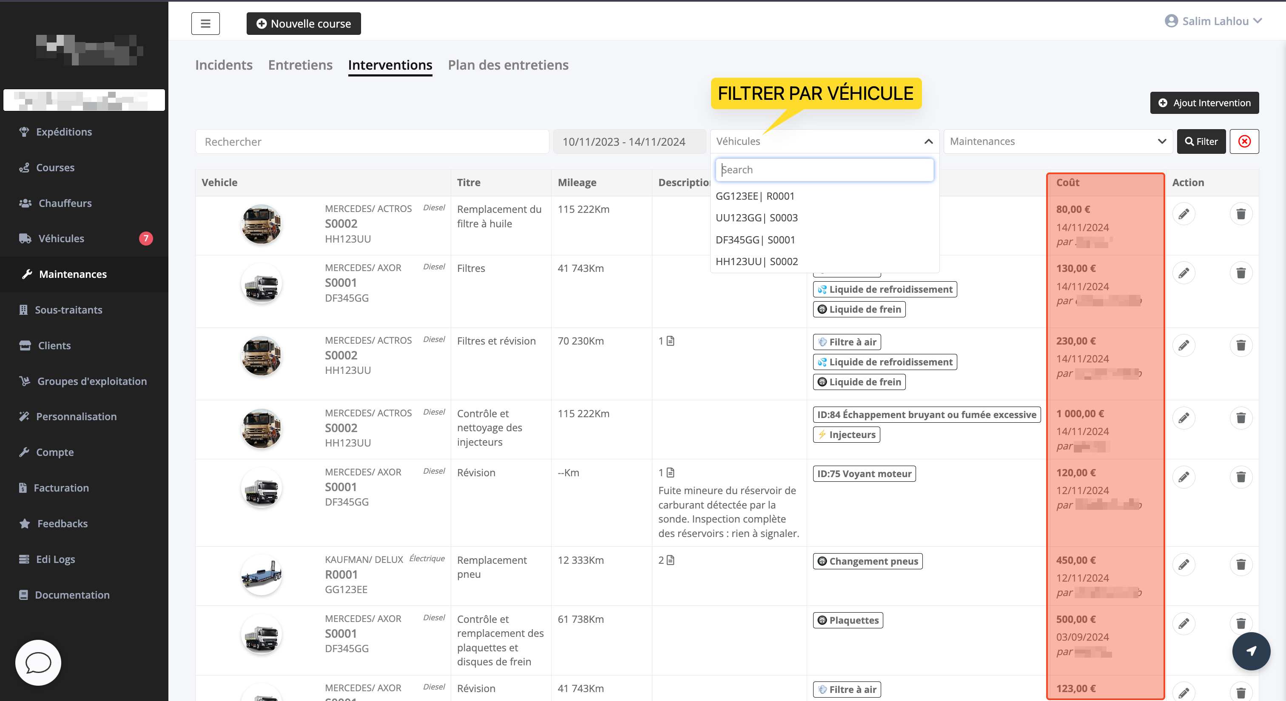Screen dimensions: 1286x701
Task: Open the Plan des entretiens tab
Action: [508, 65]
